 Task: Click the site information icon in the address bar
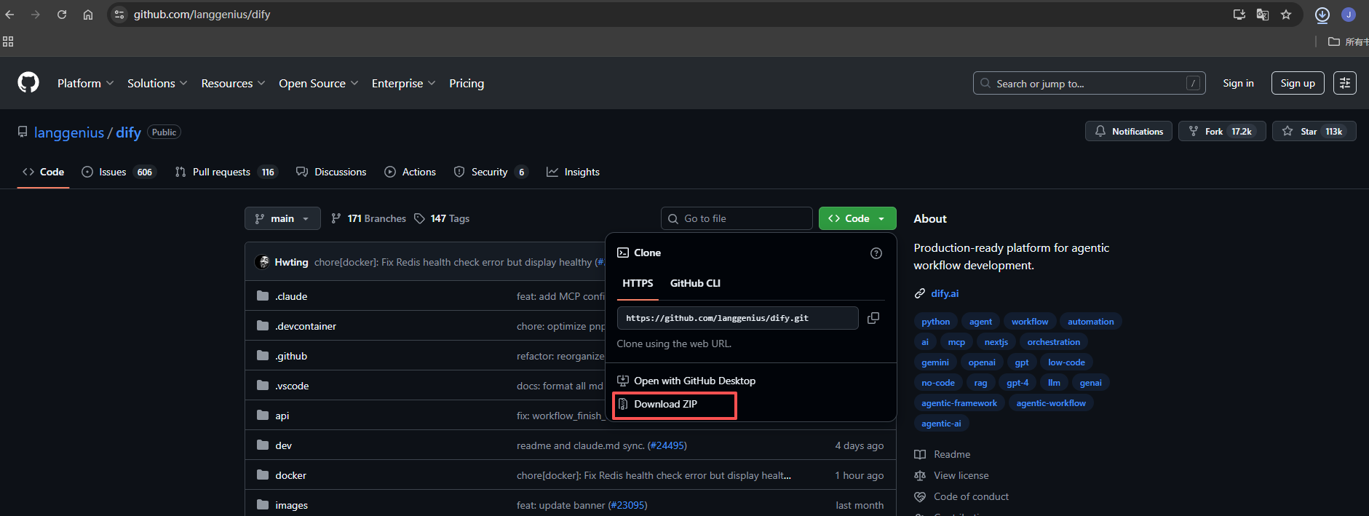pyautogui.click(x=119, y=15)
